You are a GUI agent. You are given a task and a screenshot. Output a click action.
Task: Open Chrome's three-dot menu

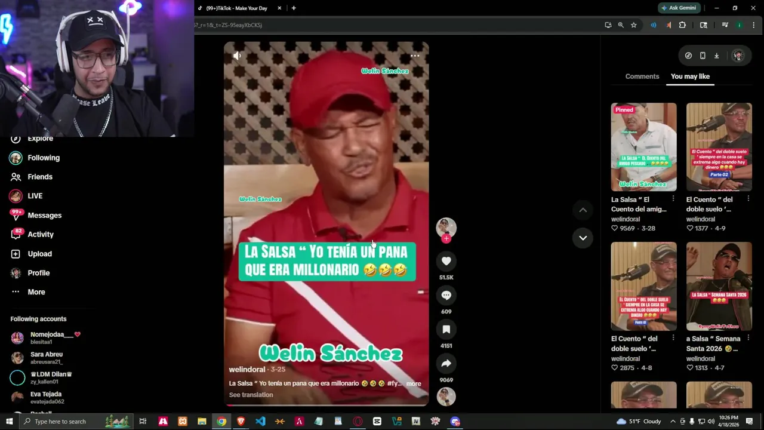753,25
